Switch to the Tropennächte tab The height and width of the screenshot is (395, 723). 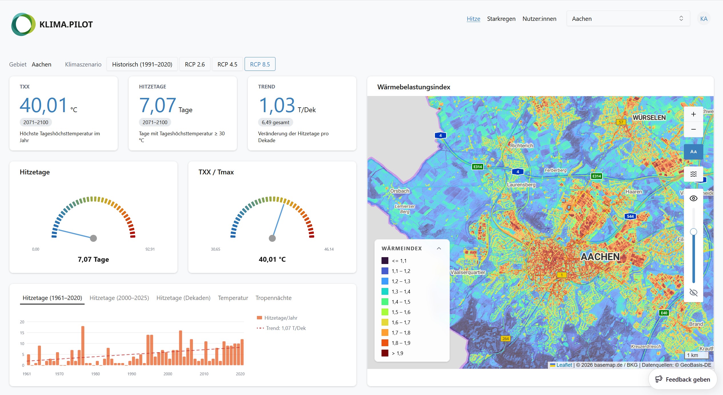pos(273,298)
